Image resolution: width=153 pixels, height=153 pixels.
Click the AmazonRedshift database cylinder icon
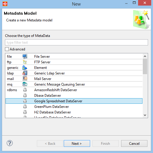tap(25, 90)
